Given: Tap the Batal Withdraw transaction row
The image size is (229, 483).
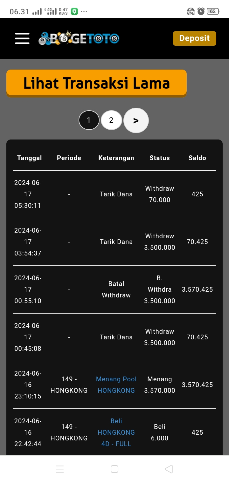Looking at the screenshot, I should pyautogui.click(x=116, y=289).
